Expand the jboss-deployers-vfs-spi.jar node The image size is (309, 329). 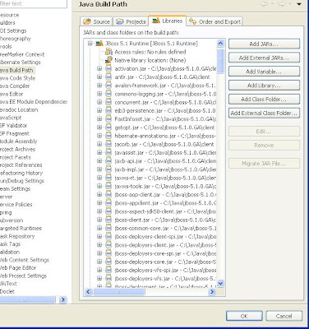coord(99,270)
